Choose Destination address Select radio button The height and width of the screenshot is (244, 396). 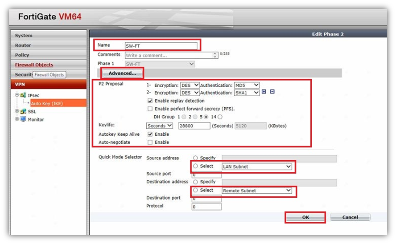(195, 190)
